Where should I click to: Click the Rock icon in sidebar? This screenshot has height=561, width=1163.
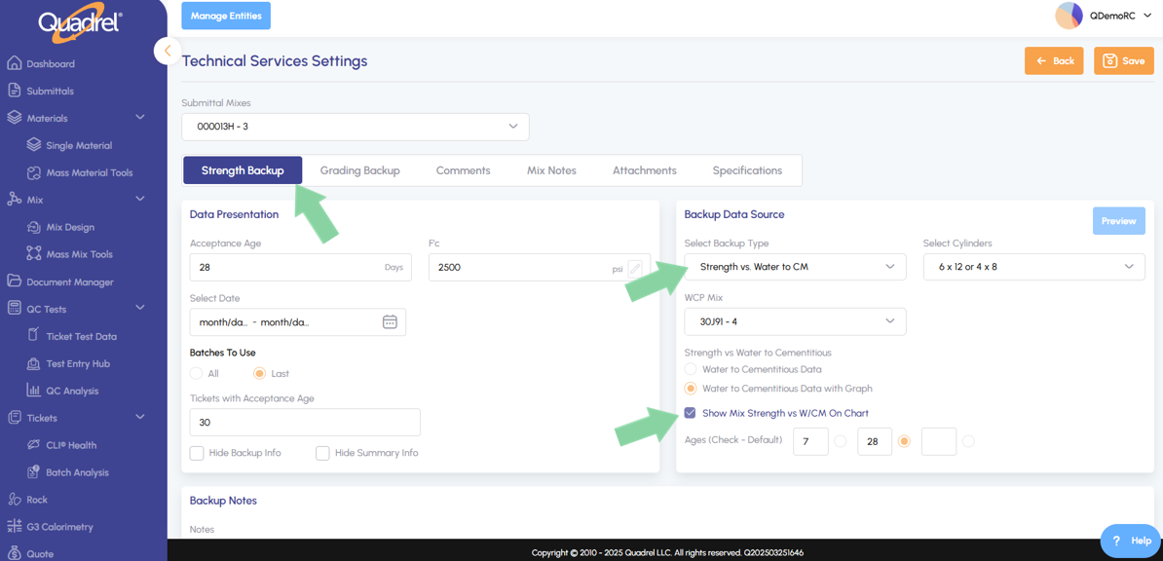[14, 500]
